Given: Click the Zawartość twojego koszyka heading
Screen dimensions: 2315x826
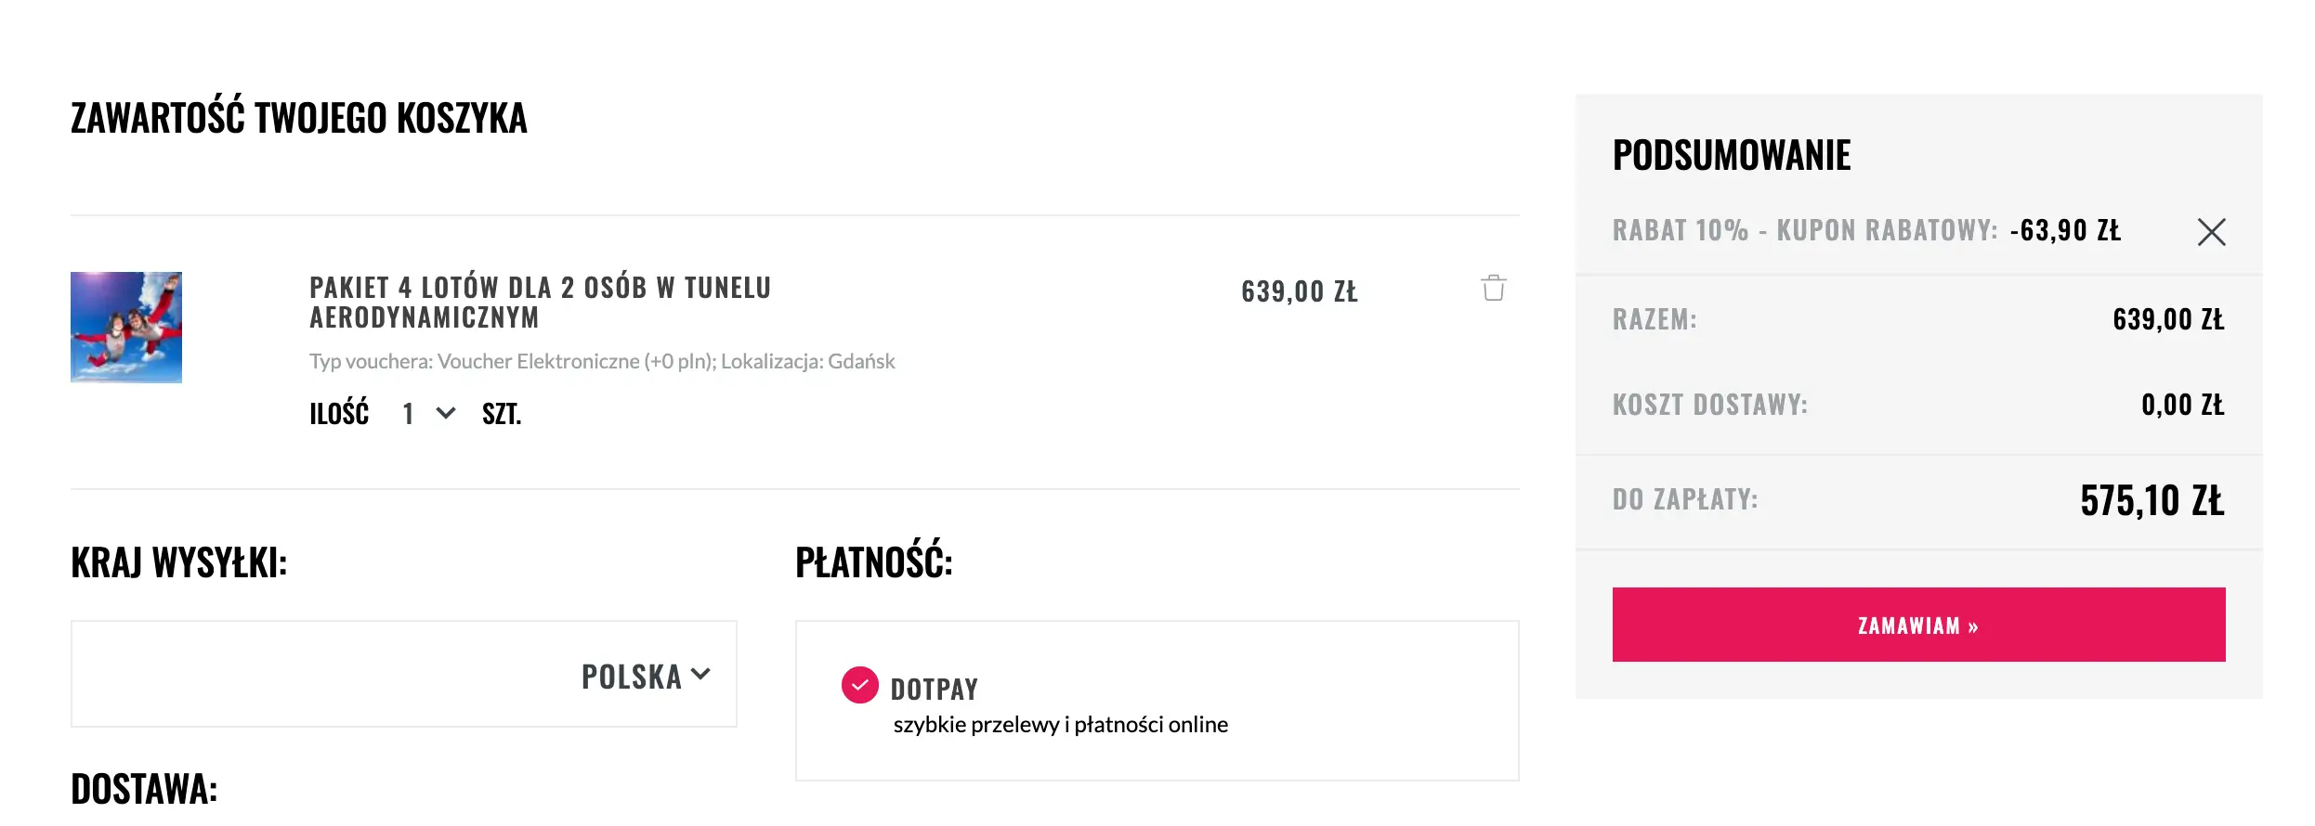Looking at the screenshot, I should point(299,118).
